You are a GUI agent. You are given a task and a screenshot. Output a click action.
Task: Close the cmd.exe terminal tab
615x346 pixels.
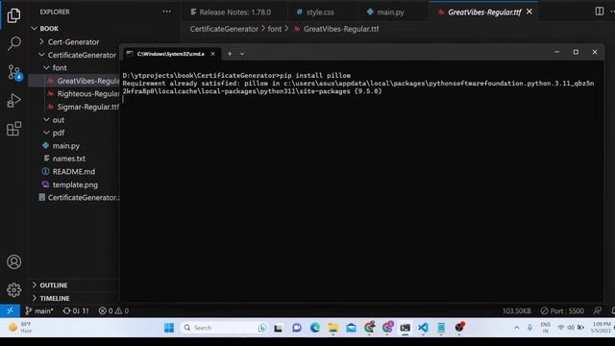212,54
